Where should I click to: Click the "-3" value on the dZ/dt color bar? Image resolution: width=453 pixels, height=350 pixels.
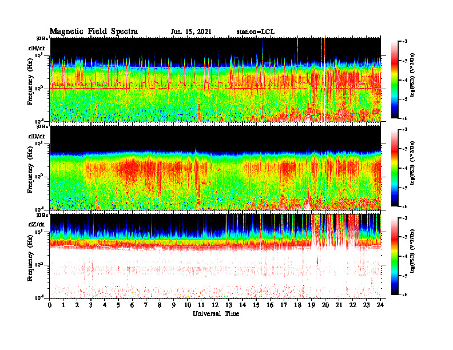(405, 237)
